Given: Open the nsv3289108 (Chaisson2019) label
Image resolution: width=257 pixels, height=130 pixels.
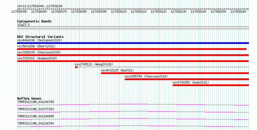Looking at the screenshot, I should click(x=39, y=52).
